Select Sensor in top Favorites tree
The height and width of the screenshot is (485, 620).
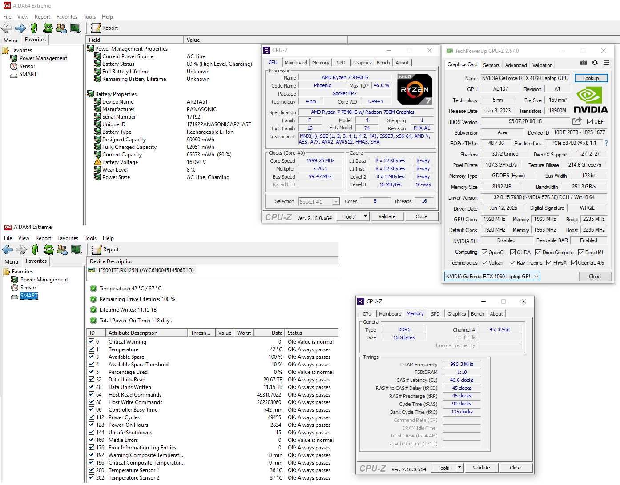[x=27, y=66]
